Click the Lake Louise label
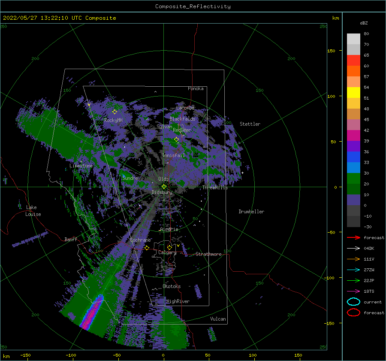The image size is (386, 361). pos(33,211)
